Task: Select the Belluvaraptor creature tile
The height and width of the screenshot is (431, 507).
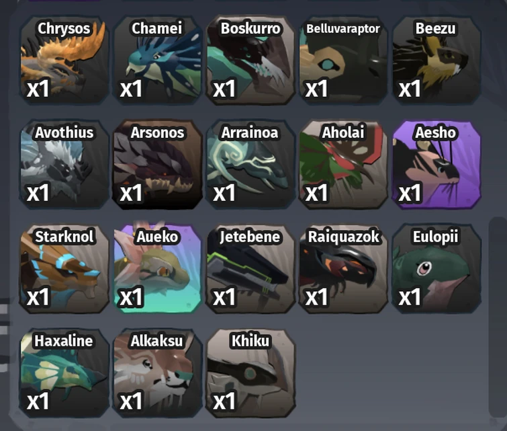Action: (x=343, y=61)
